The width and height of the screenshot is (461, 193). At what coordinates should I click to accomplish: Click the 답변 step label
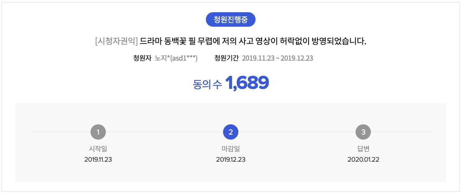pos(363,149)
